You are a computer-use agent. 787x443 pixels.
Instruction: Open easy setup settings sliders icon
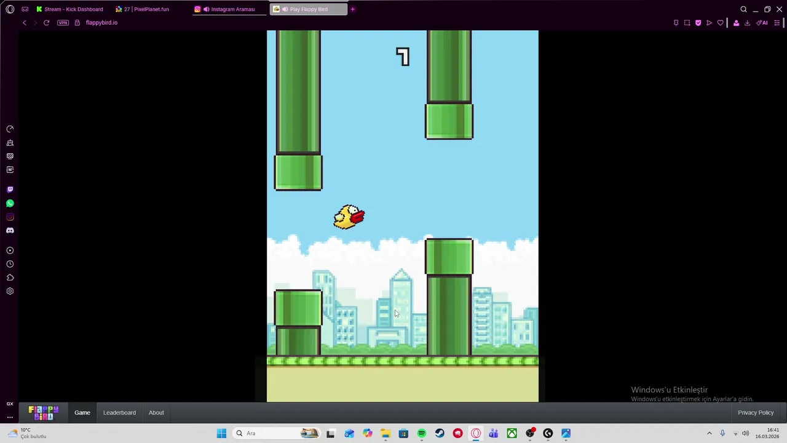point(777,23)
